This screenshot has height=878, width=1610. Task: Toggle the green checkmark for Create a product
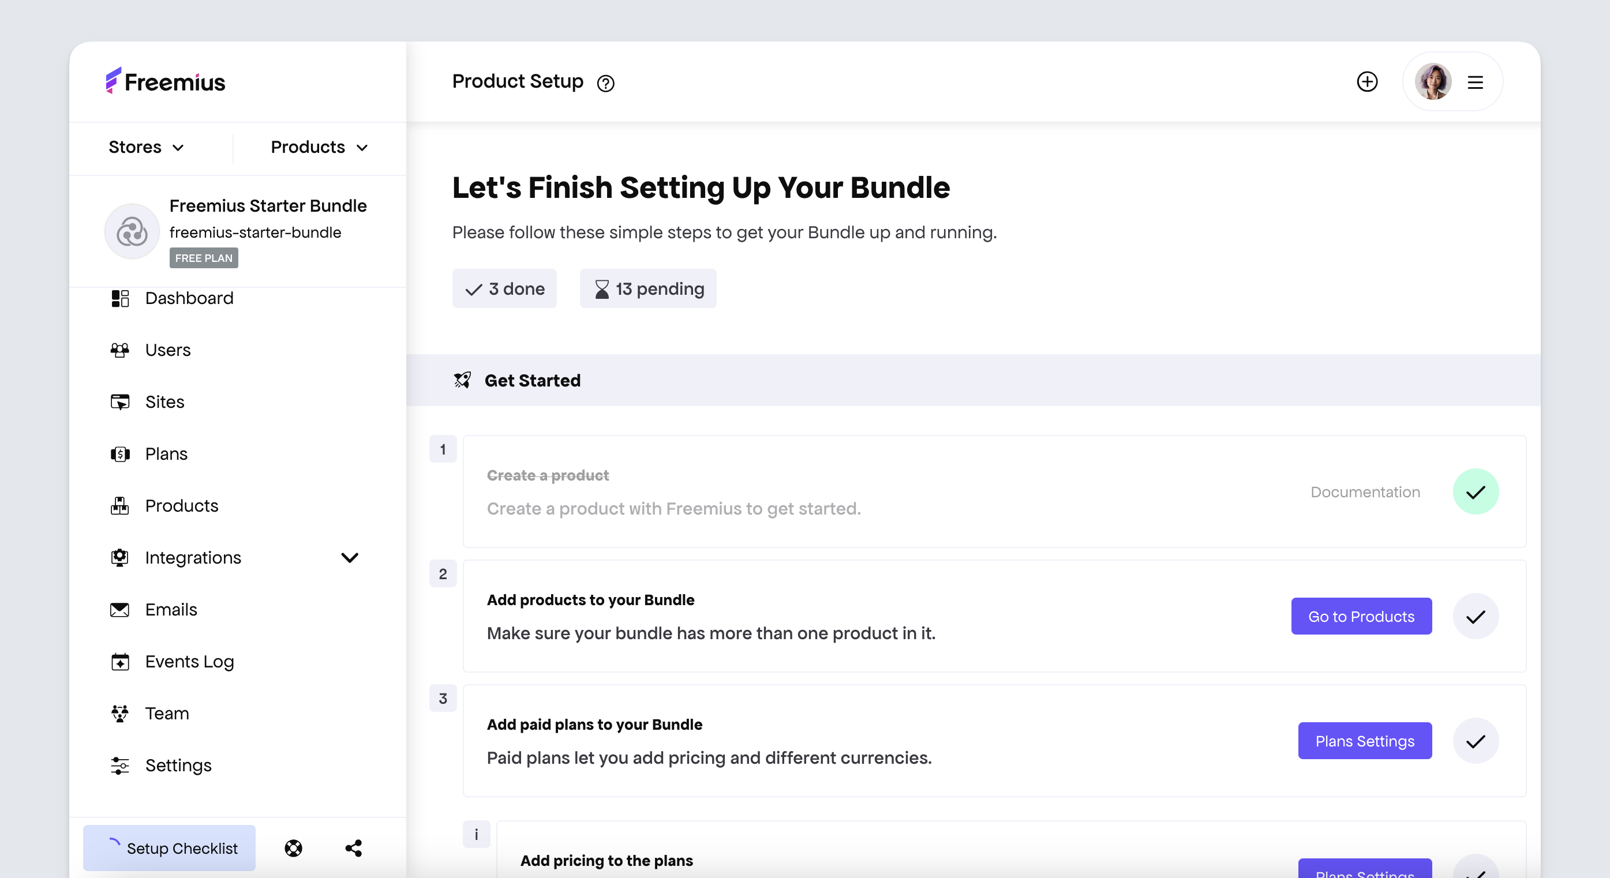[1476, 492]
